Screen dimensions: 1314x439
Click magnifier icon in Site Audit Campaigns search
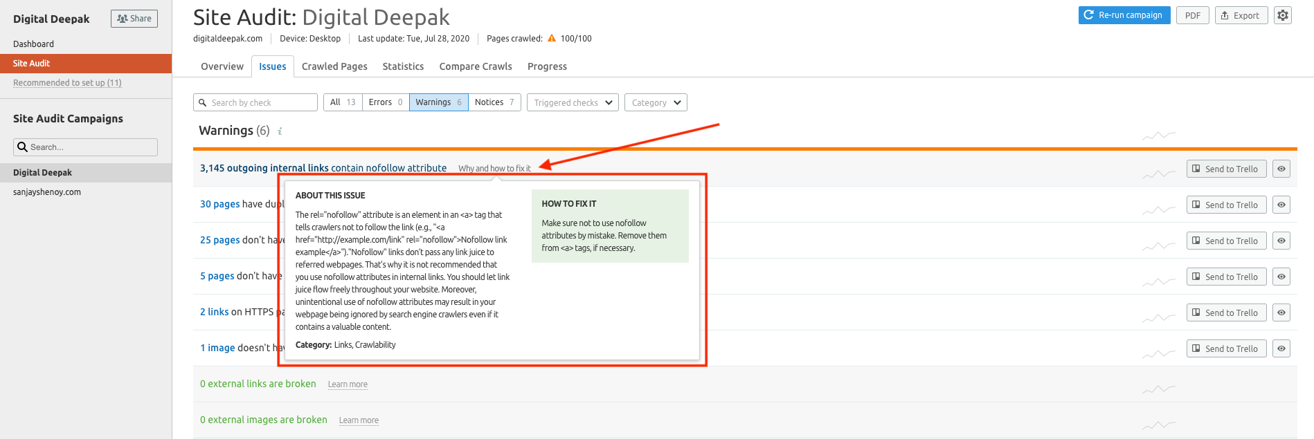22,147
